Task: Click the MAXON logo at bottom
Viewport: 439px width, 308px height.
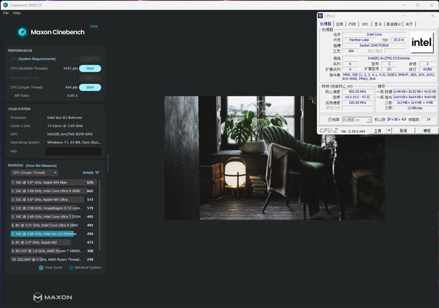Action: (x=53, y=297)
